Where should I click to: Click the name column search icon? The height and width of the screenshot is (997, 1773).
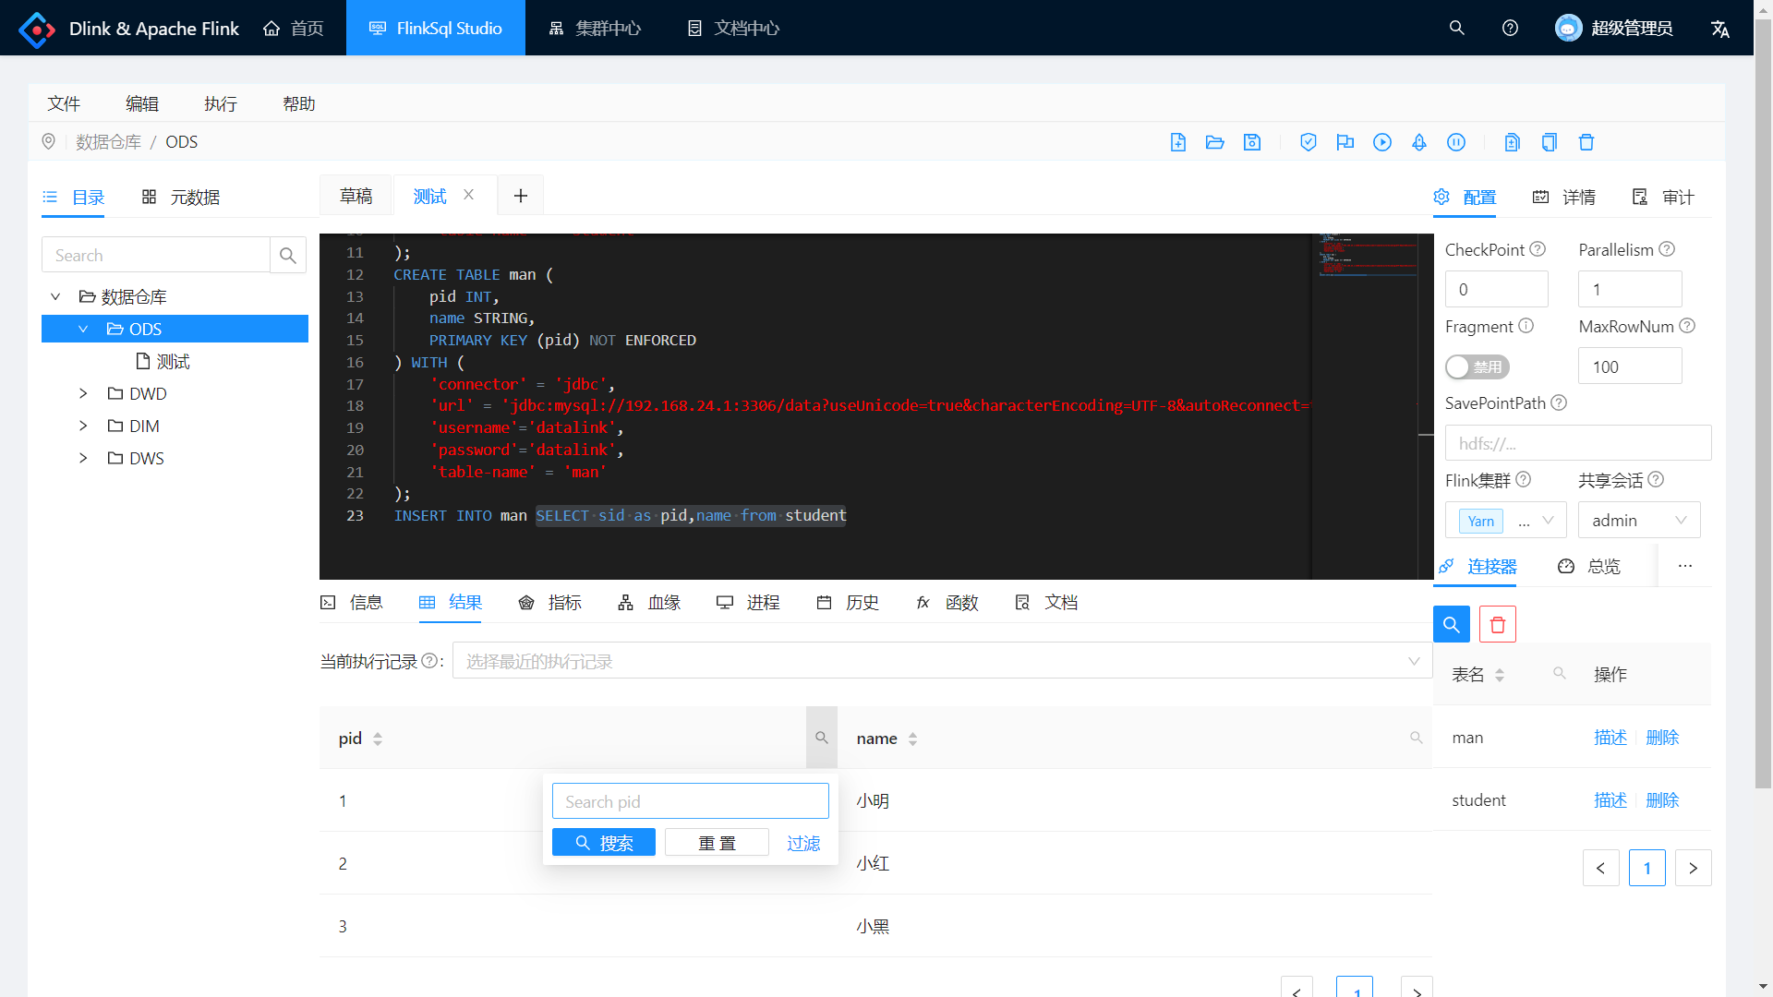[x=1416, y=738]
